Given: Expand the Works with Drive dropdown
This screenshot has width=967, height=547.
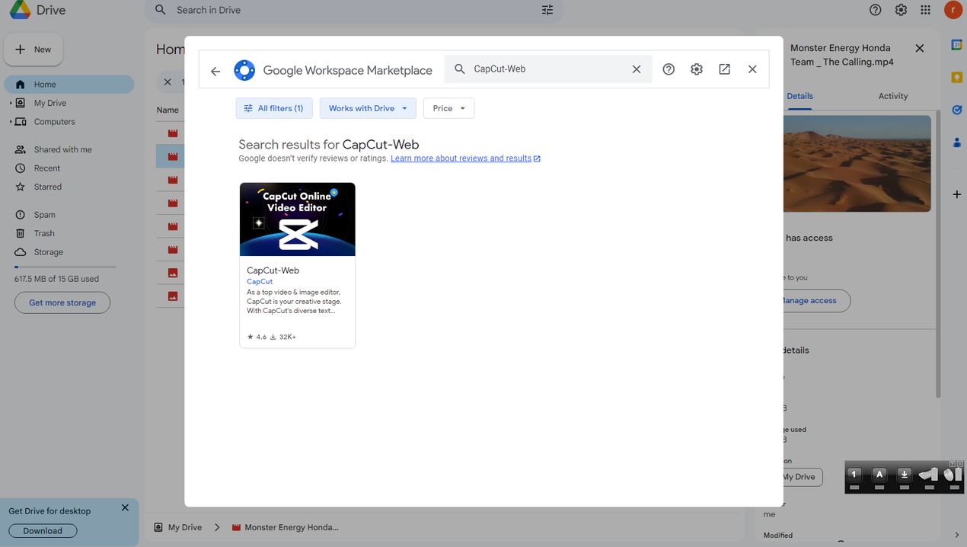Looking at the screenshot, I should pos(368,108).
